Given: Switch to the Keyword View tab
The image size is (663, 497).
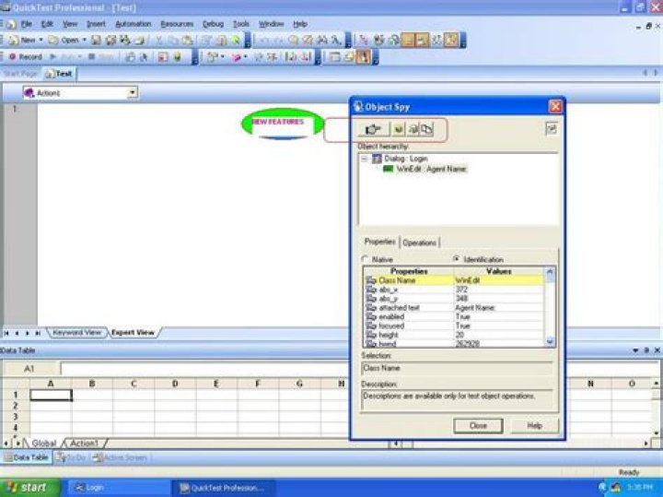Looking at the screenshot, I should (x=77, y=333).
